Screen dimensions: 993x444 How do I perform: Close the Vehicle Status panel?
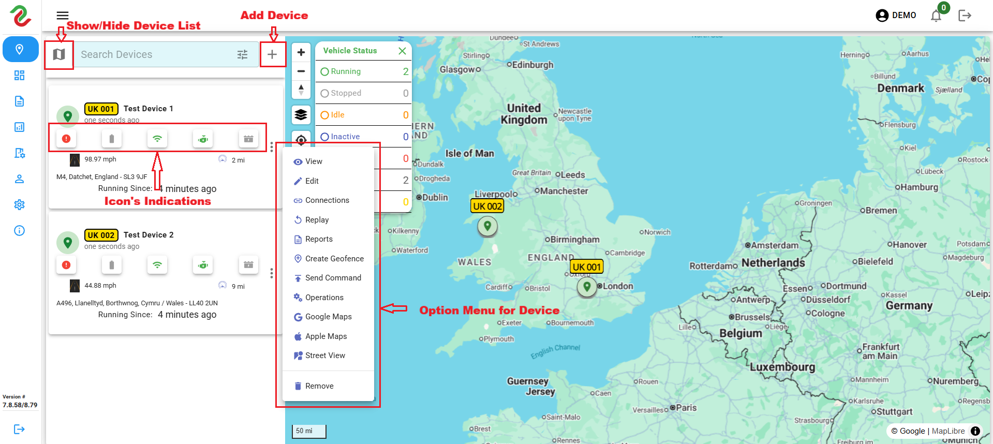(x=402, y=51)
